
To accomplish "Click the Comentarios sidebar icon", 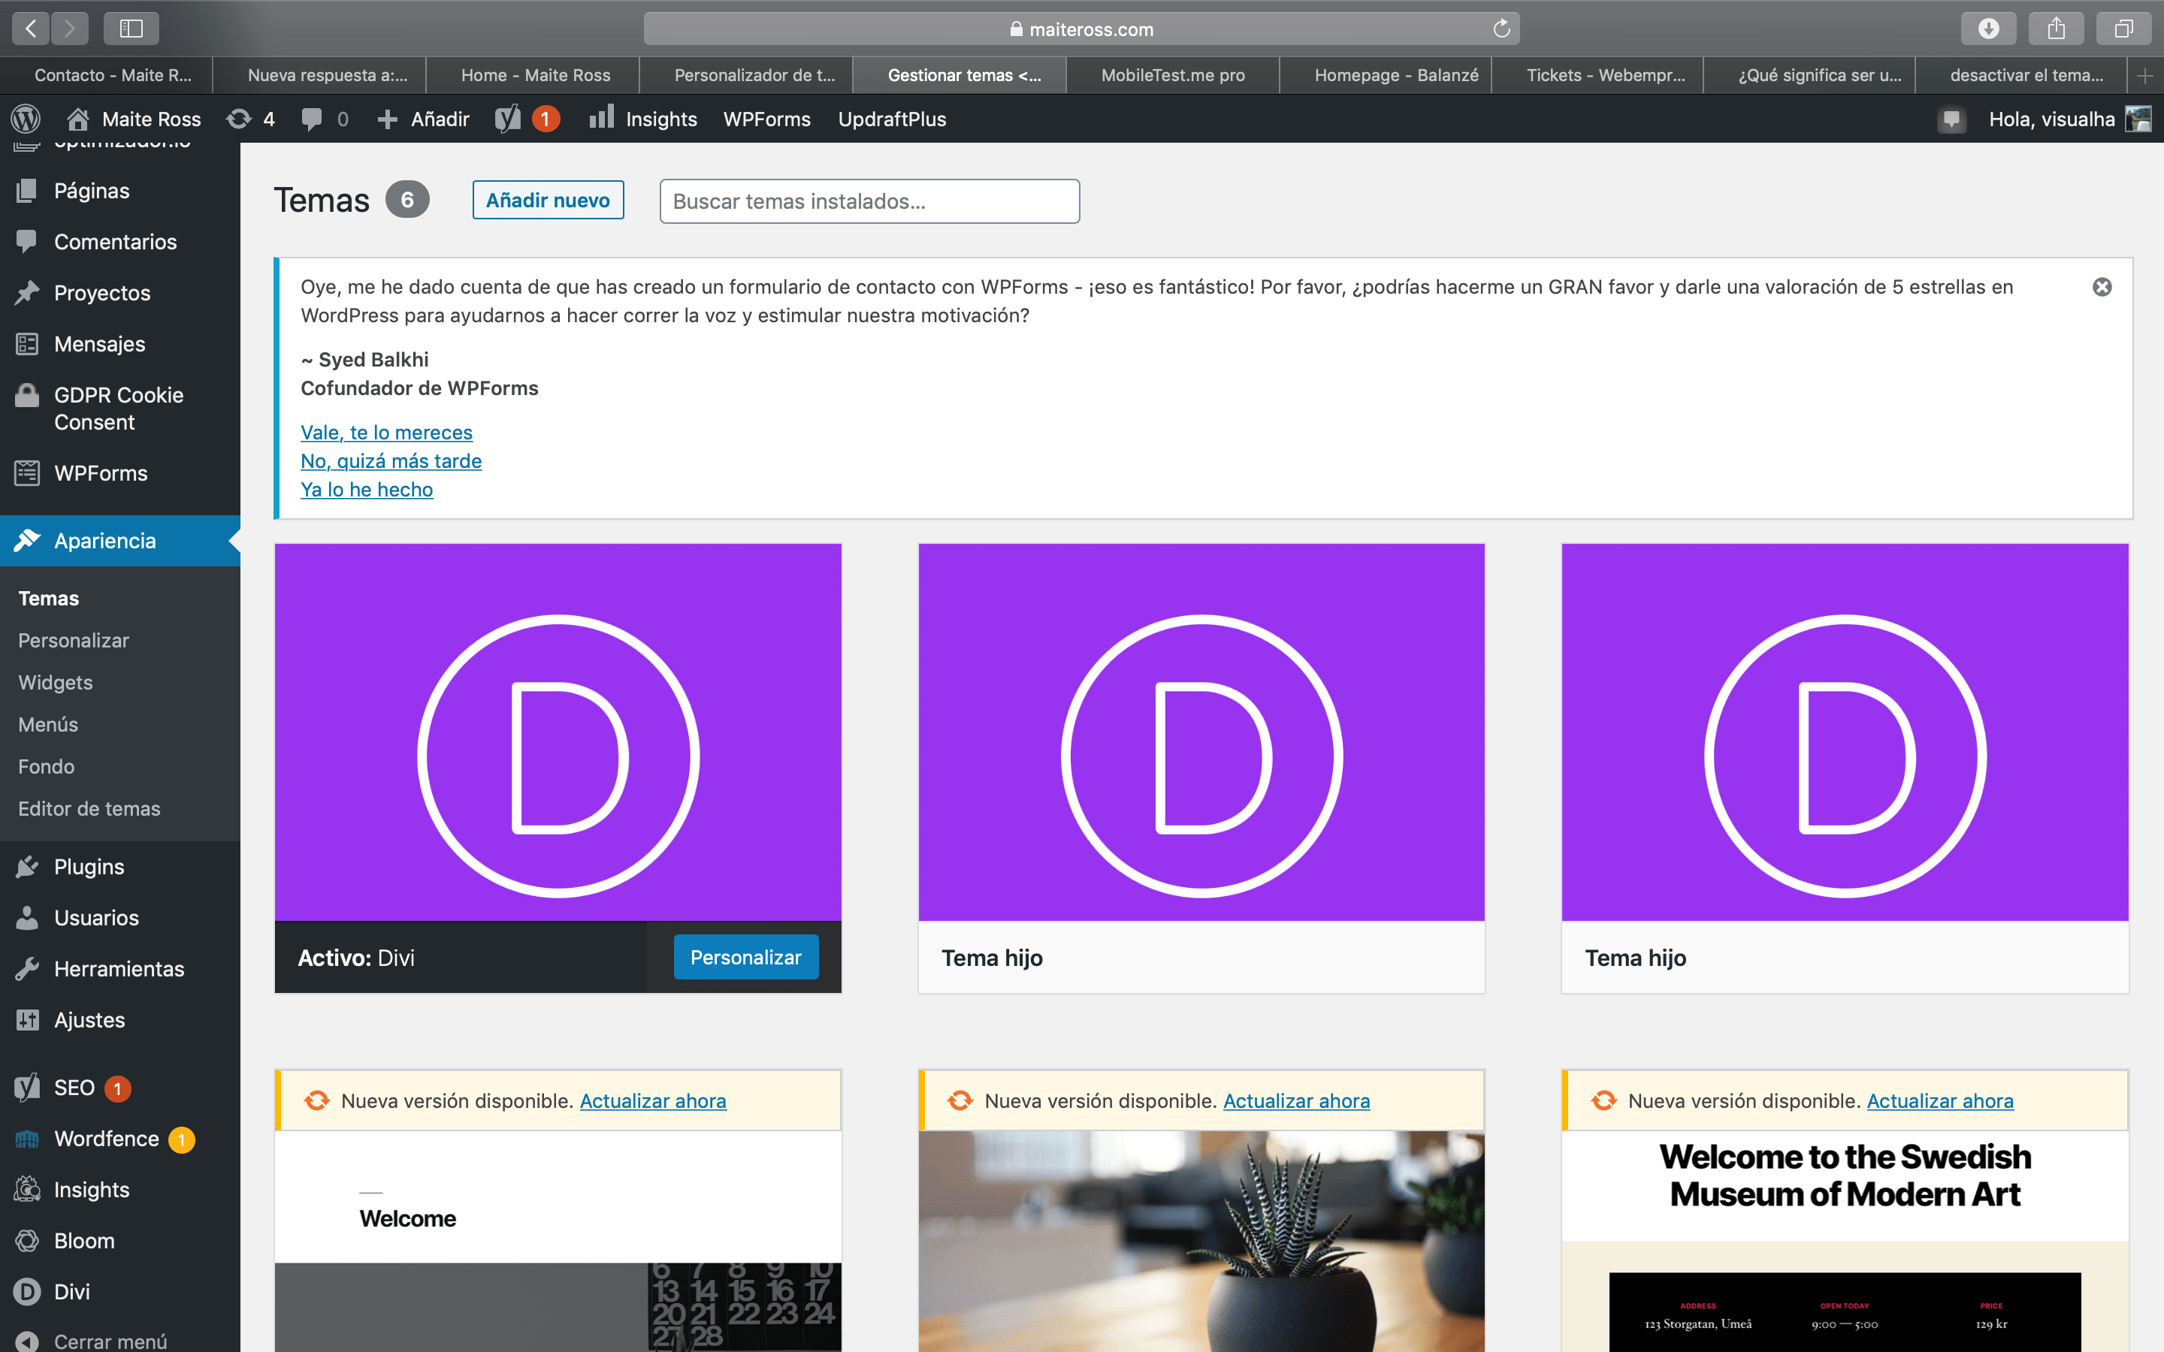I will point(27,241).
